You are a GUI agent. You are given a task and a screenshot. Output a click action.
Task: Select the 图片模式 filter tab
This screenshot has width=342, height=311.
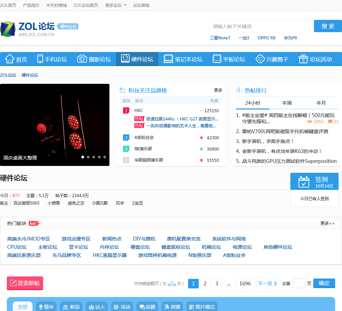coord(202,307)
